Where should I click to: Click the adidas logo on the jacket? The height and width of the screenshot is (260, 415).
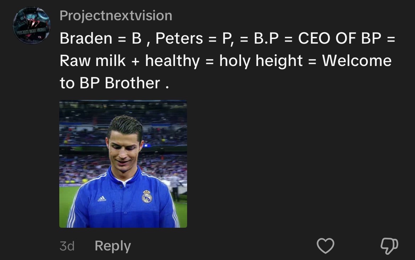(x=102, y=199)
